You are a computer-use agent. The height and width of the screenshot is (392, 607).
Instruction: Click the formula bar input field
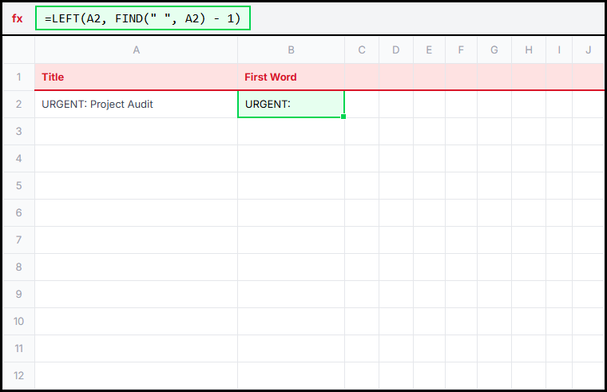point(143,18)
